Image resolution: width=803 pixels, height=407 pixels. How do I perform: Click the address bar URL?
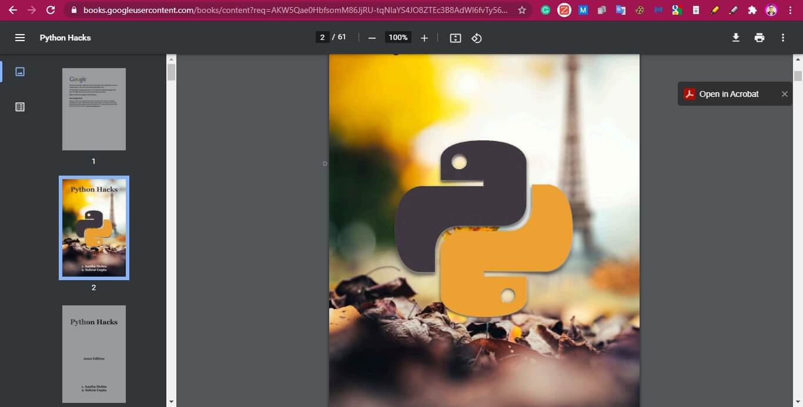click(x=295, y=10)
